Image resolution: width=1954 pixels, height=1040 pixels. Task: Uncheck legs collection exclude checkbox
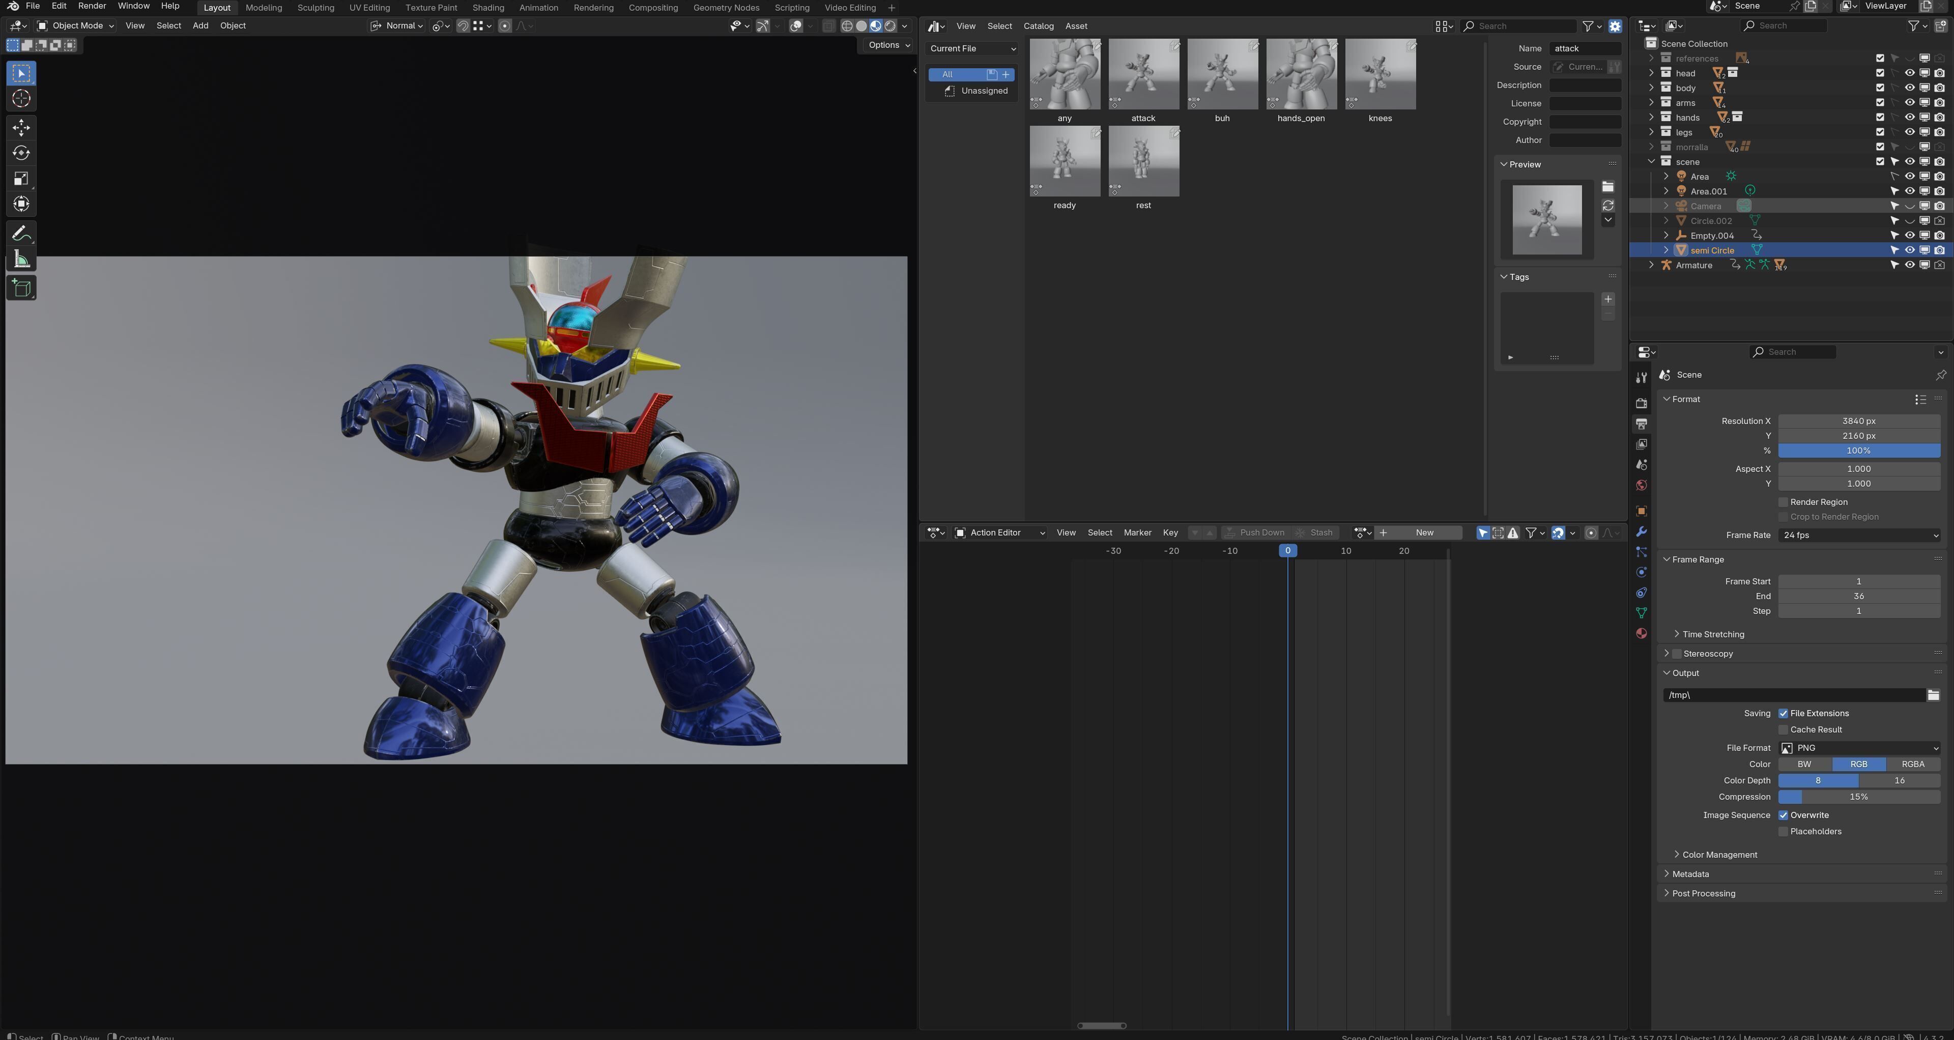(x=1880, y=132)
